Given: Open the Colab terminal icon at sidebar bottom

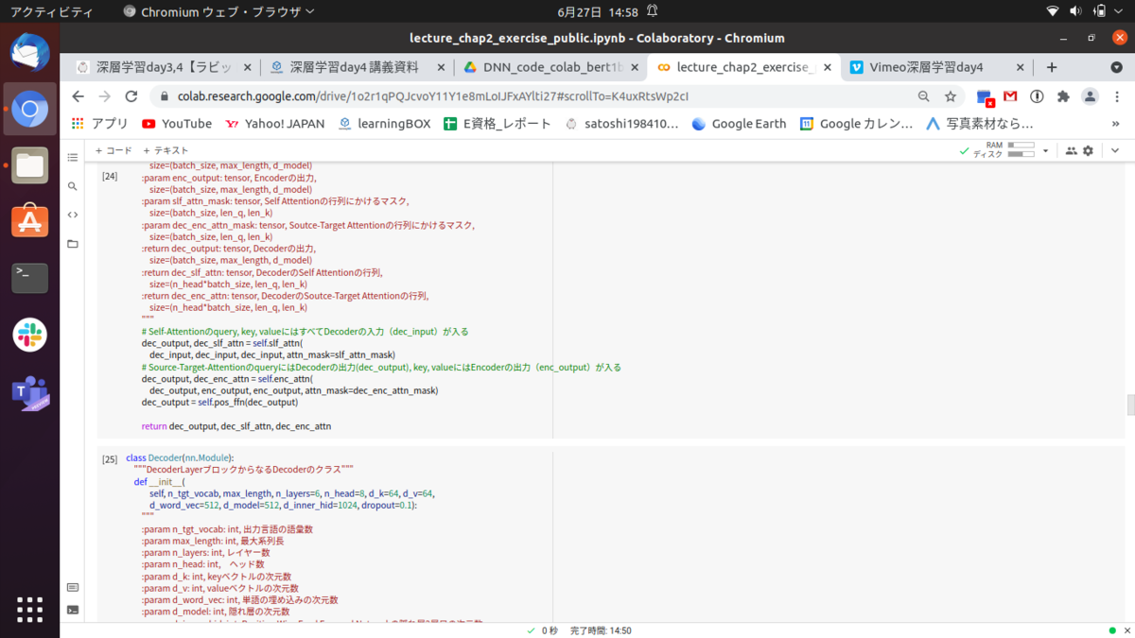Looking at the screenshot, I should [x=73, y=611].
